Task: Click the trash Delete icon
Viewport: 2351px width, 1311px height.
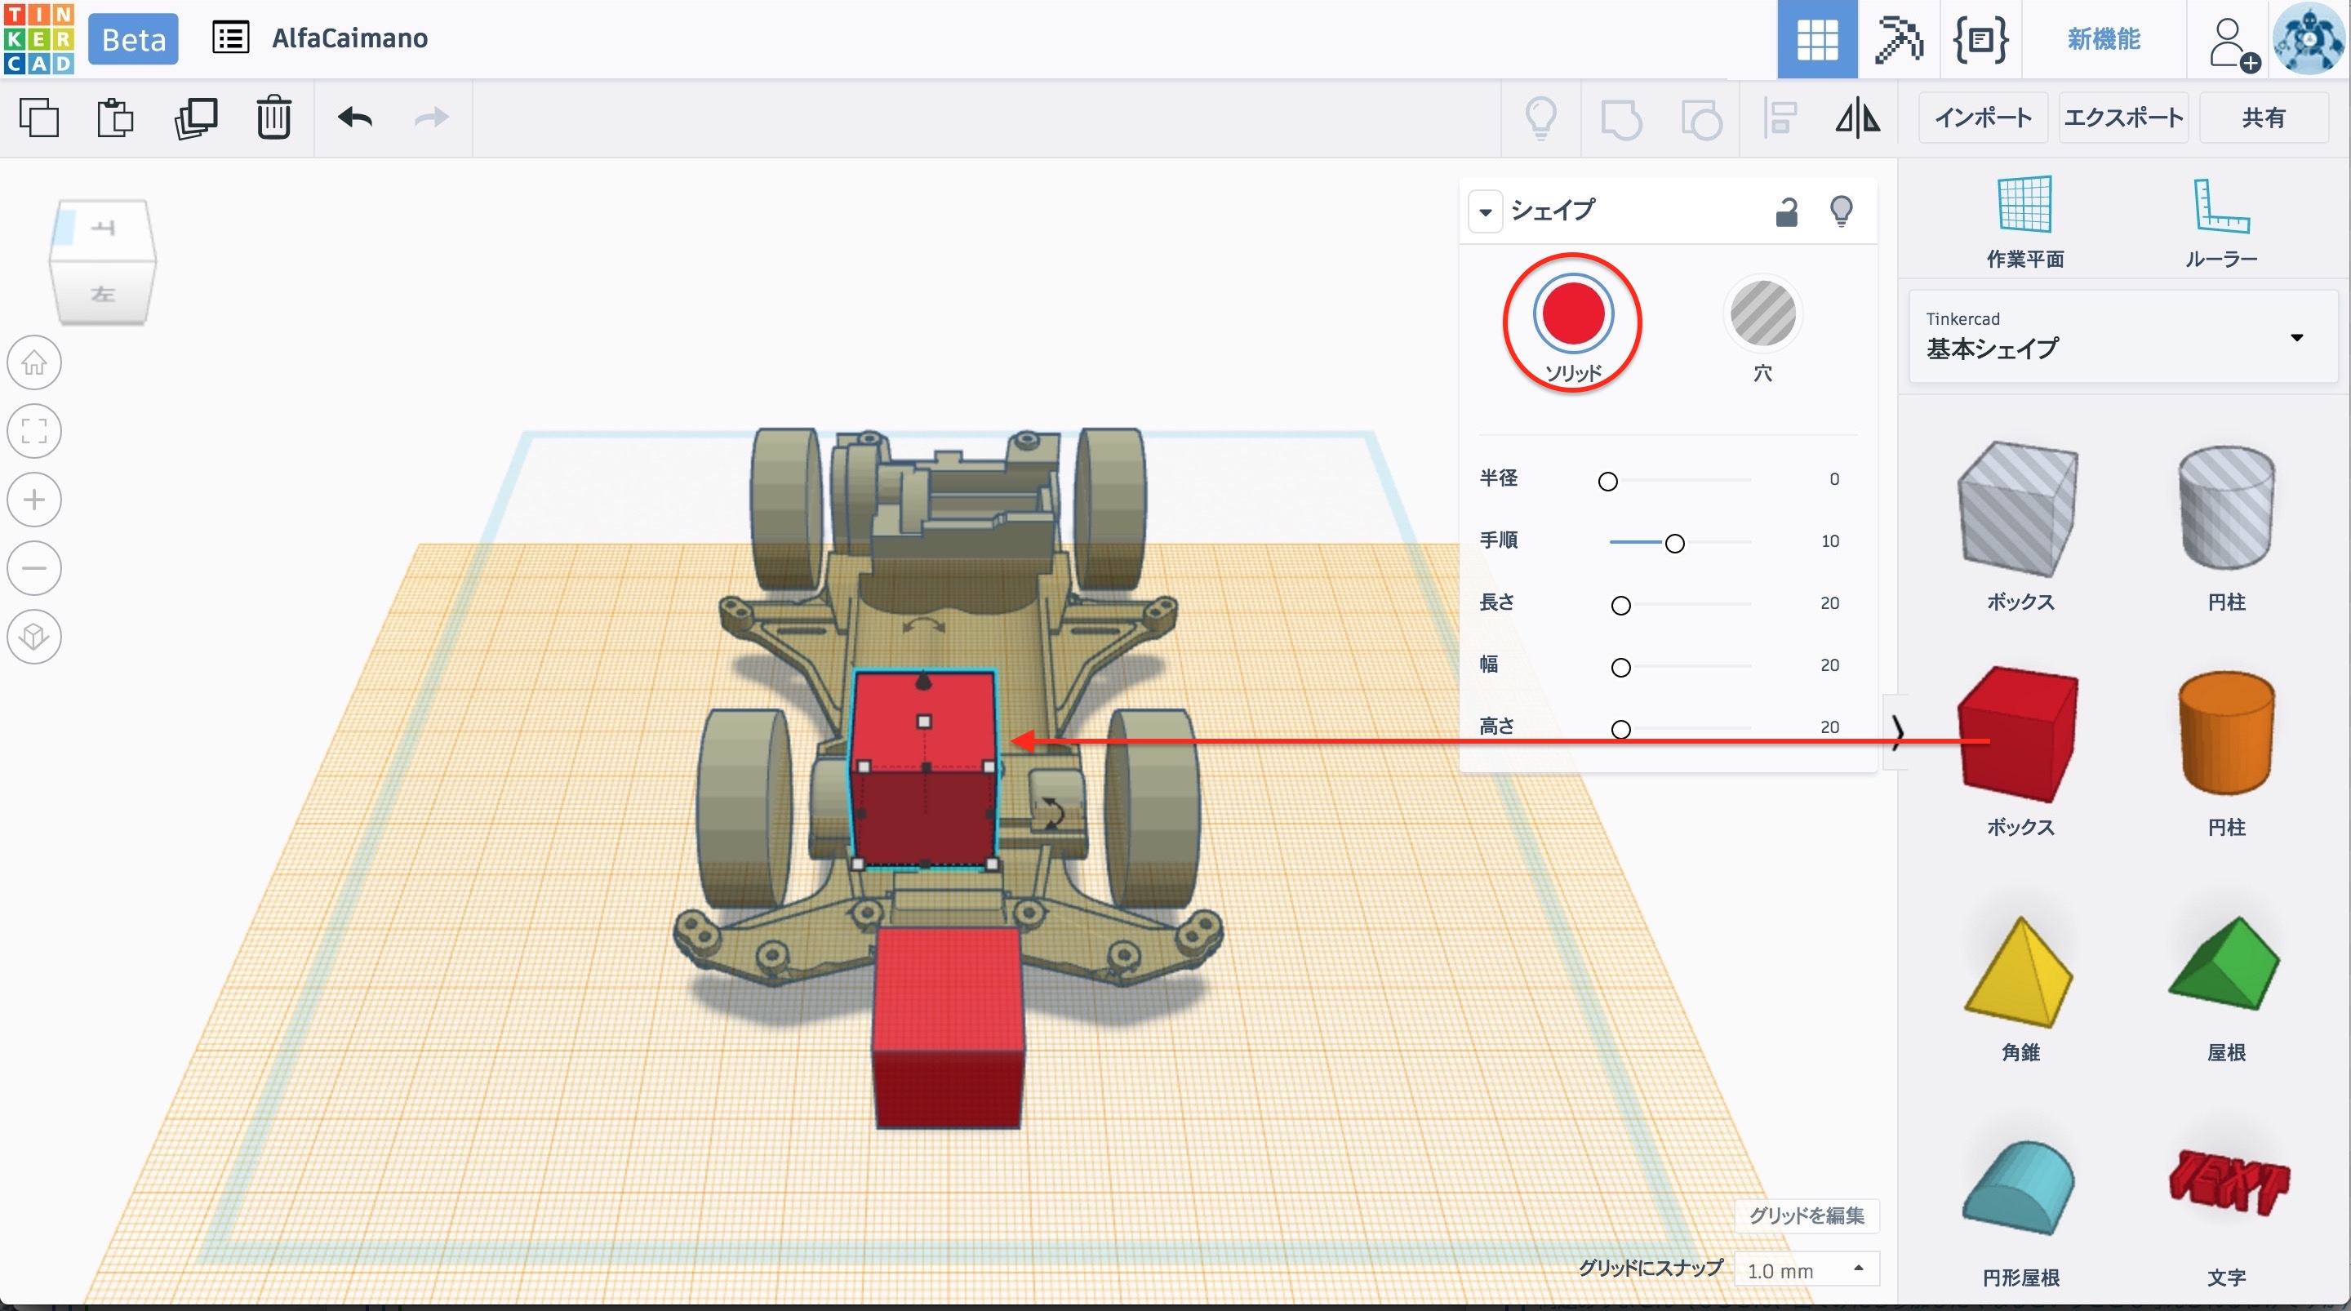Action: tap(273, 118)
